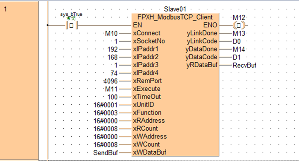Select the D0 variable at yLinkCode

(x=237, y=41)
